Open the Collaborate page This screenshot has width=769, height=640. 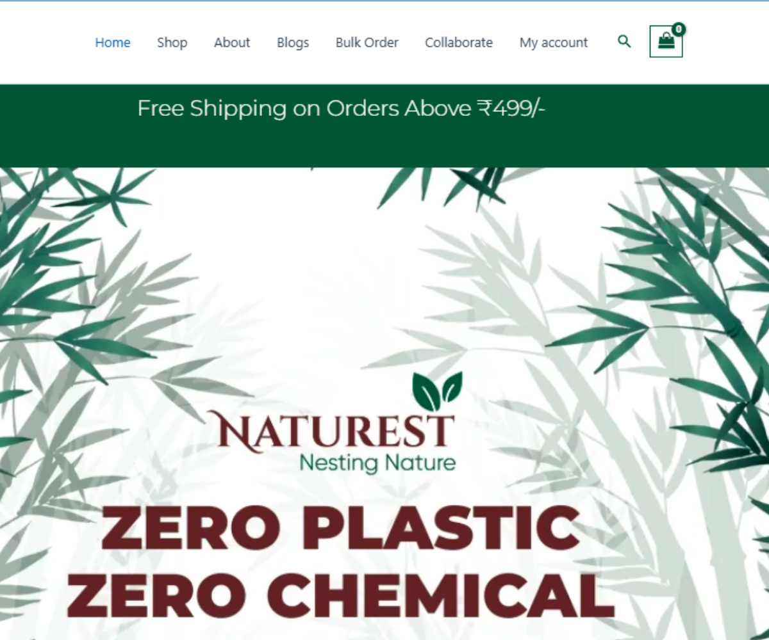pos(459,42)
